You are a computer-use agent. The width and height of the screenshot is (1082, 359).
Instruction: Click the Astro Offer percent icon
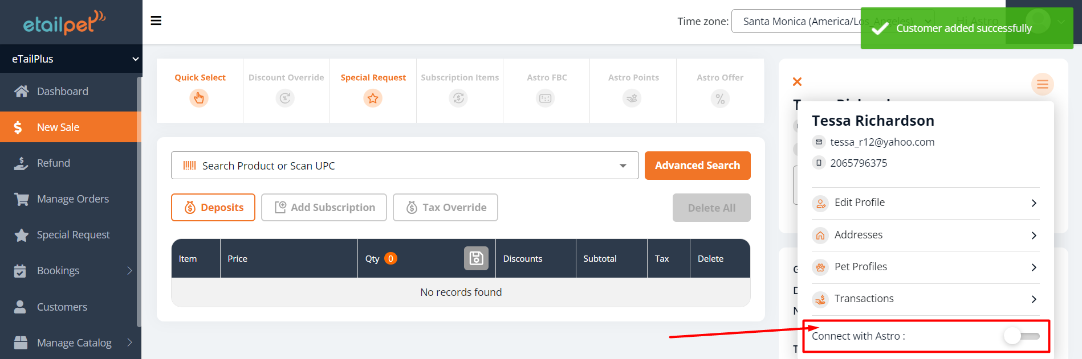(720, 99)
